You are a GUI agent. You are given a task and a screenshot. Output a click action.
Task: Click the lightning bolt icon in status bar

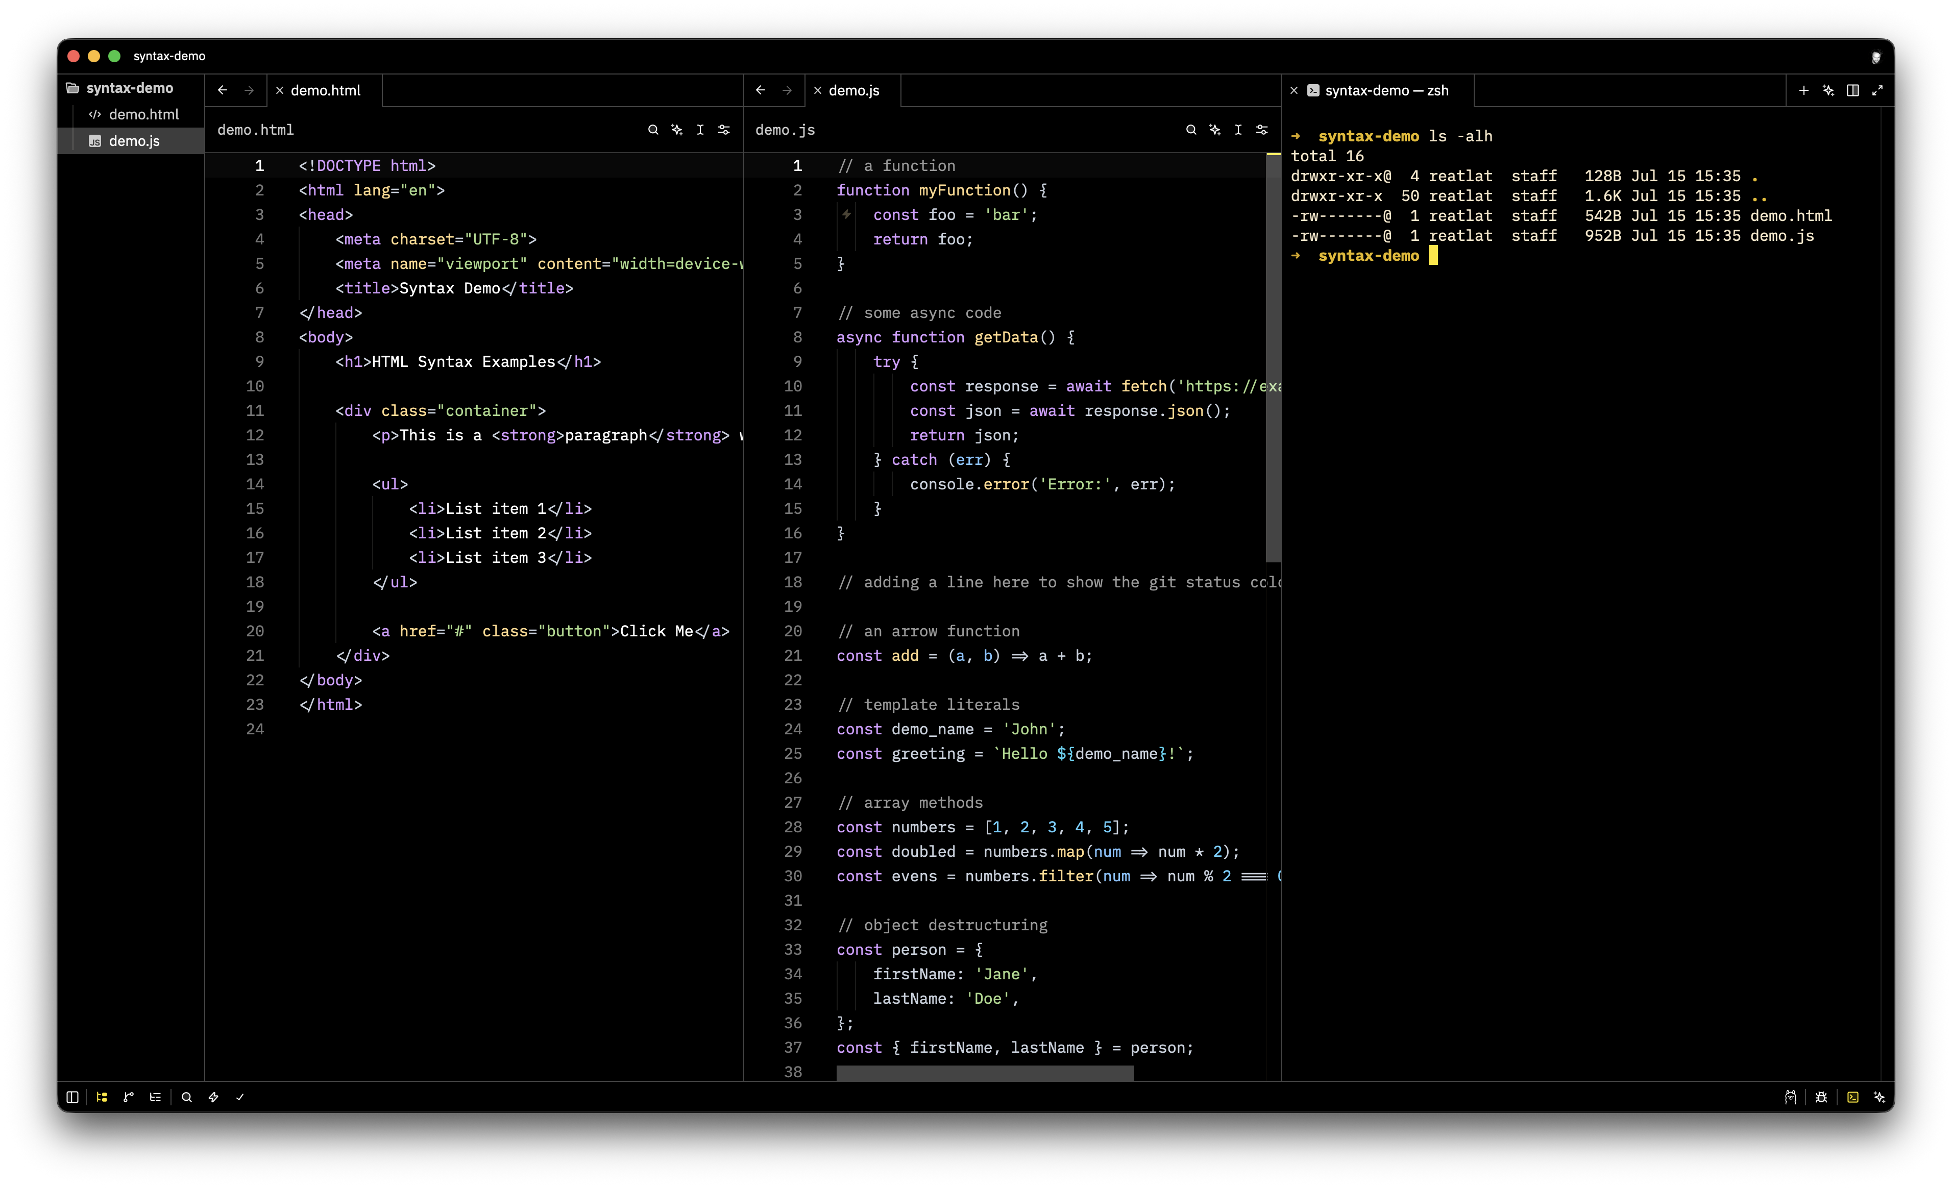click(213, 1097)
